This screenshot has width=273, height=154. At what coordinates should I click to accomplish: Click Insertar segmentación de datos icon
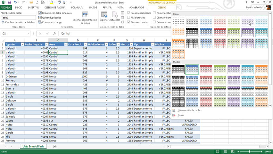(85, 15)
